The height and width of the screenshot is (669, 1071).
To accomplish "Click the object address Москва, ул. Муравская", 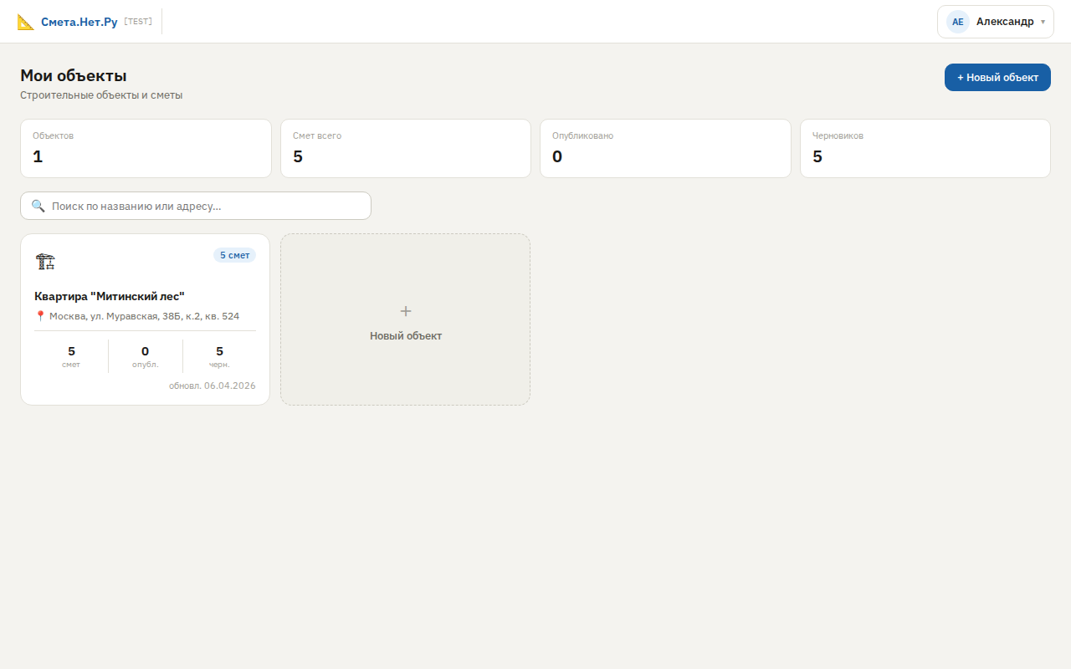I will tap(144, 316).
